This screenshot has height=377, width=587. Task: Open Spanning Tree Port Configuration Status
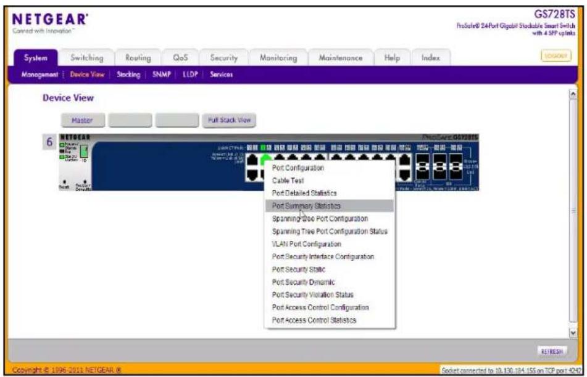click(x=330, y=231)
